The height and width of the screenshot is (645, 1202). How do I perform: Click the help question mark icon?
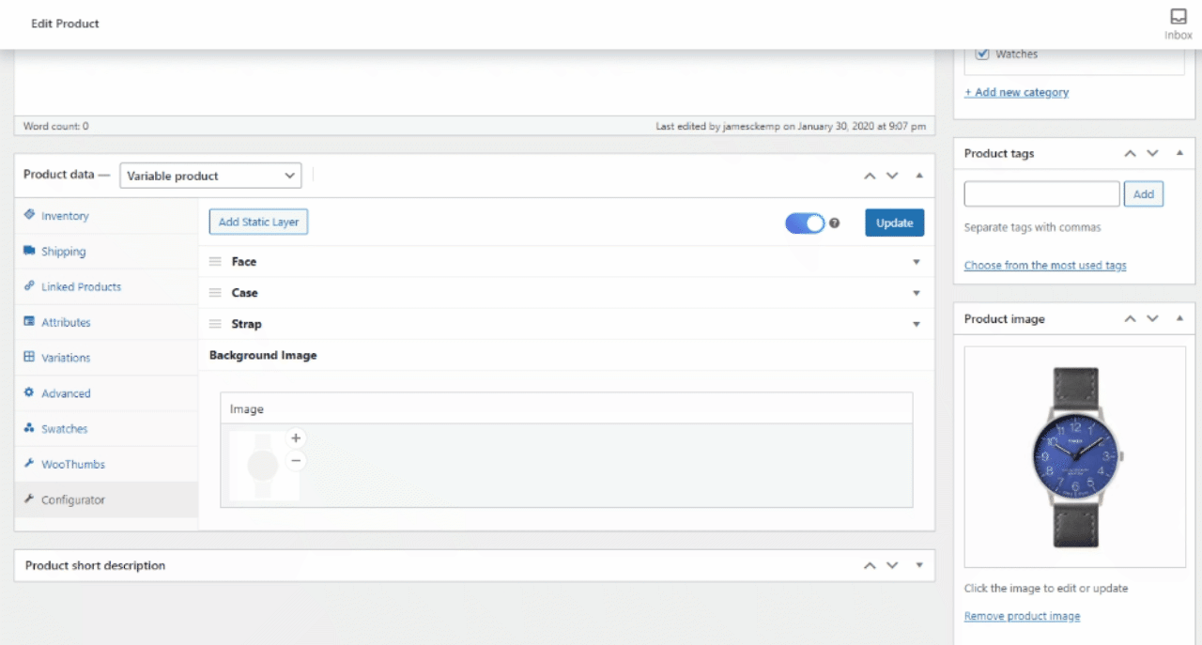click(x=834, y=223)
